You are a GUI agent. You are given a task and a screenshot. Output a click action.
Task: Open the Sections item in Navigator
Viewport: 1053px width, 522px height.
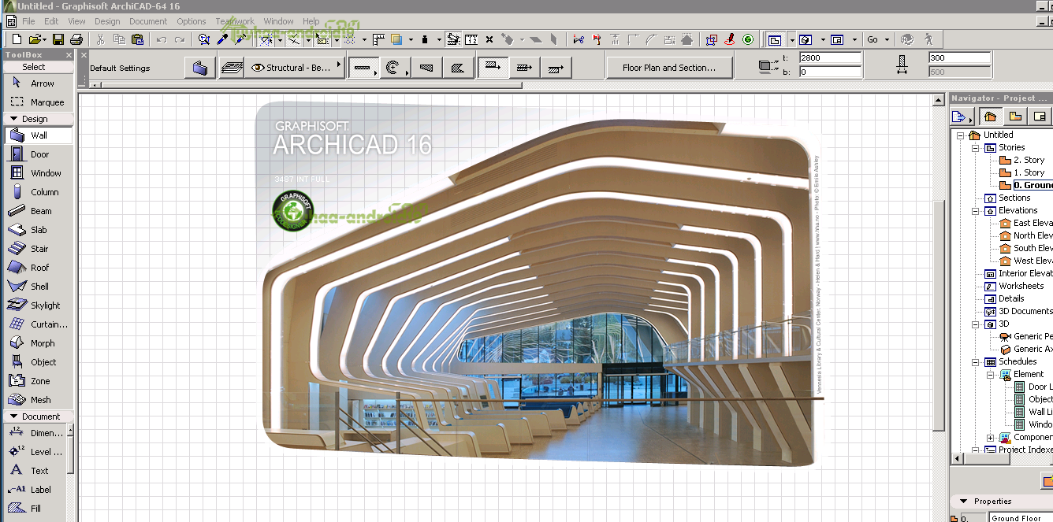1014,198
